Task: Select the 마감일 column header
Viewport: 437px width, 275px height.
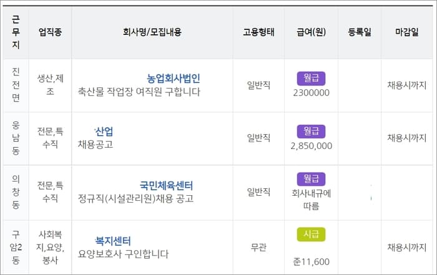Action: point(407,32)
